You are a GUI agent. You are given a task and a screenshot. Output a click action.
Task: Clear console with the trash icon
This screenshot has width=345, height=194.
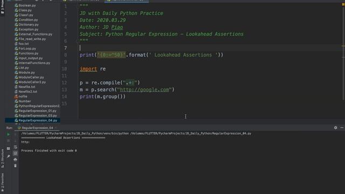pyautogui.click(x=15, y=165)
